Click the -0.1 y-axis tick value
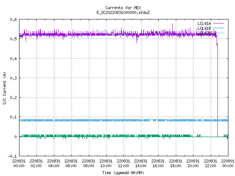Image resolution: width=235 pixels, height=176 pixels. coord(12,156)
